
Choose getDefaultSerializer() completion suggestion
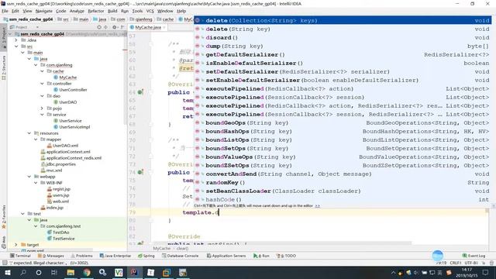(343, 55)
